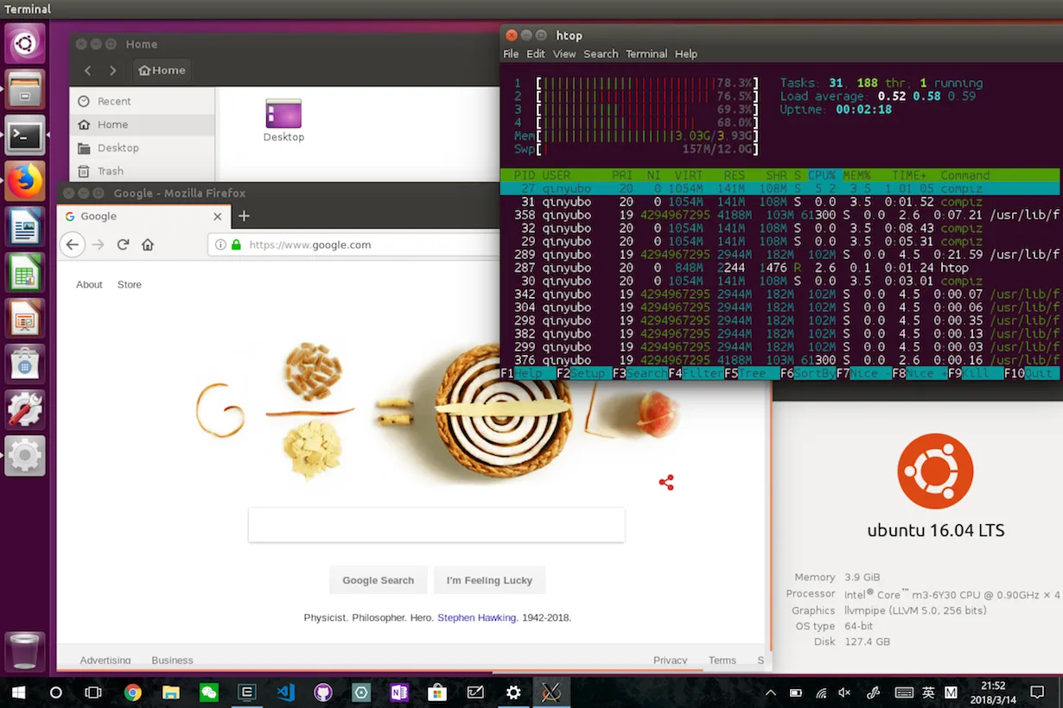Launch LibreOffice Writer from the launcher
Viewport: 1063px width, 708px height.
pos(25,229)
